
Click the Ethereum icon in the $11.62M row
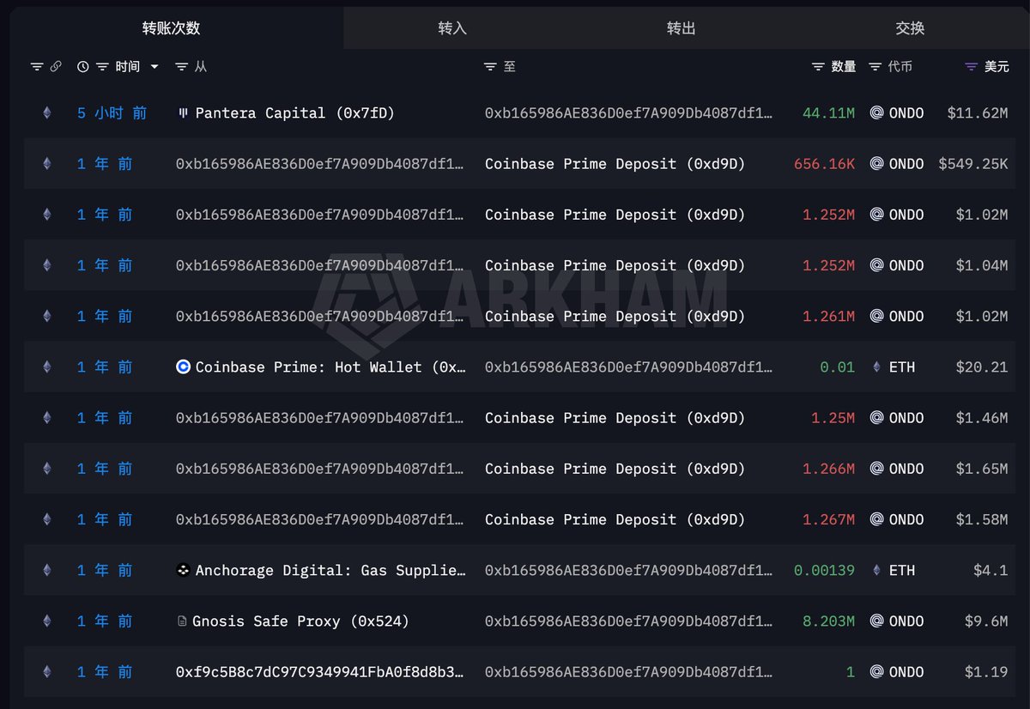[47, 112]
